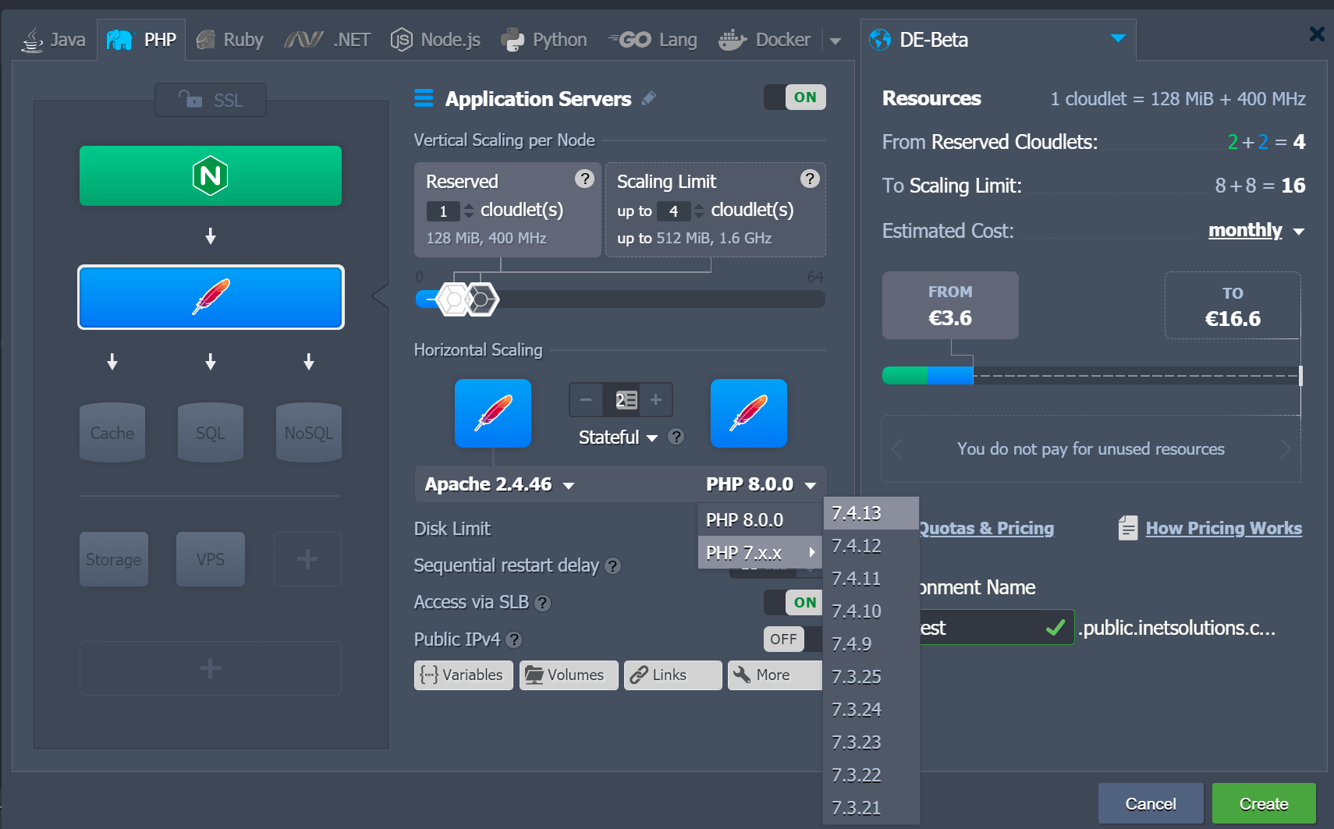1334x829 pixels.
Task: Click the plus to increase node count
Action: click(x=656, y=400)
